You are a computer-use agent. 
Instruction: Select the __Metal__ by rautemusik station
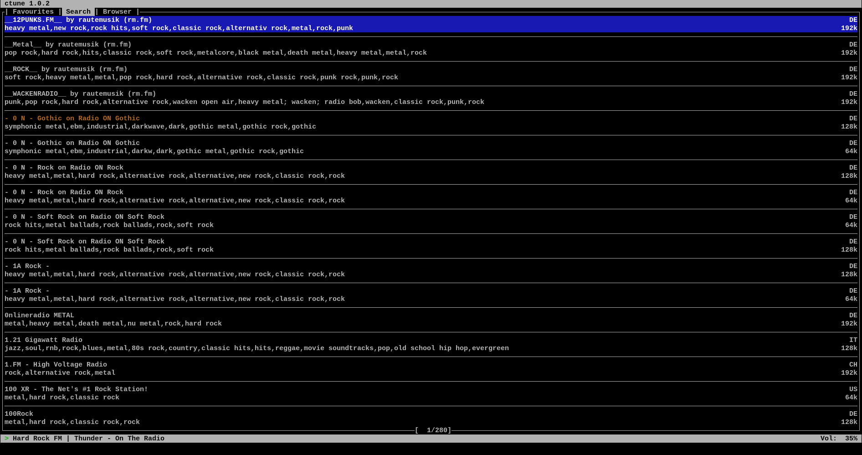(431, 49)
